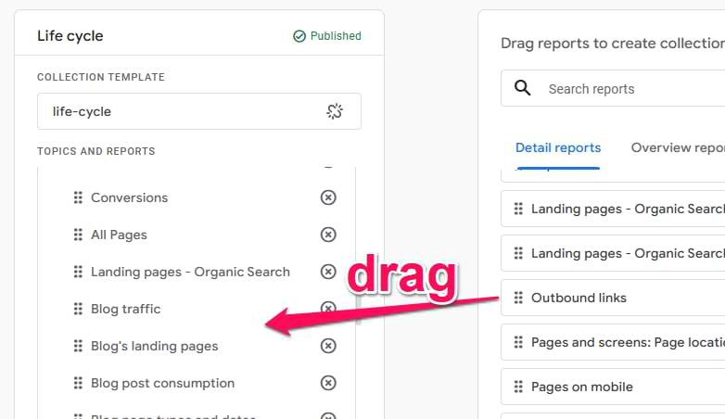Image resolution: width=725 pixels, height=419 pixels.
Task: Click the unlink collection template icon
Action: tap(335, 111)
